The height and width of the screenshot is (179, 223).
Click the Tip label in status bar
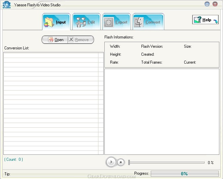pos(7,174)
